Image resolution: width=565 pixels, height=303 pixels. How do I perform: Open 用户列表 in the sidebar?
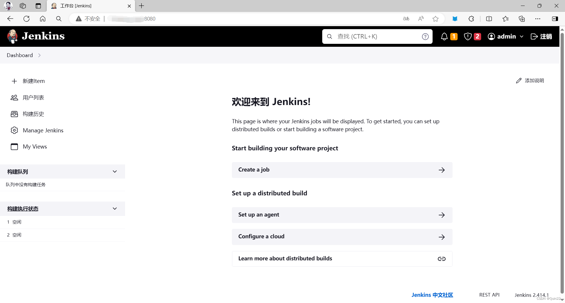[27, 97]
